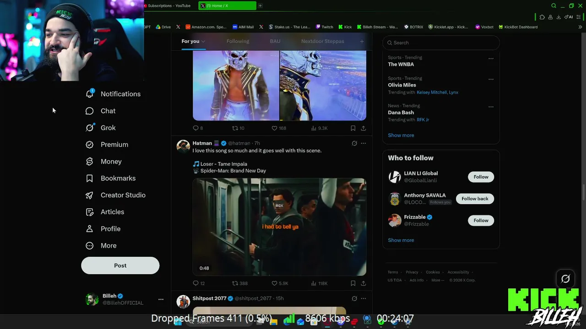Bookmark Hatman's post
Image resolution: width=586 pixels, height=329 pixels.
pyautogui.click(x=353, y=283)
